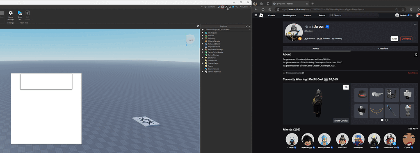The width and height of the screenshot is (420, 153).
Task: Expand the NetworkClient node
Action: click(x=203, y=44)
